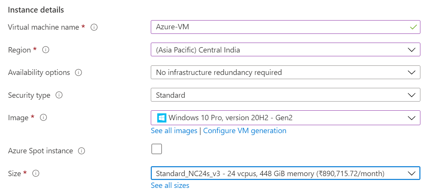Viewport: 444px width, 194px height.
Task: Open the See all images link
Action: pyautogui.click(x=174, y=131)
